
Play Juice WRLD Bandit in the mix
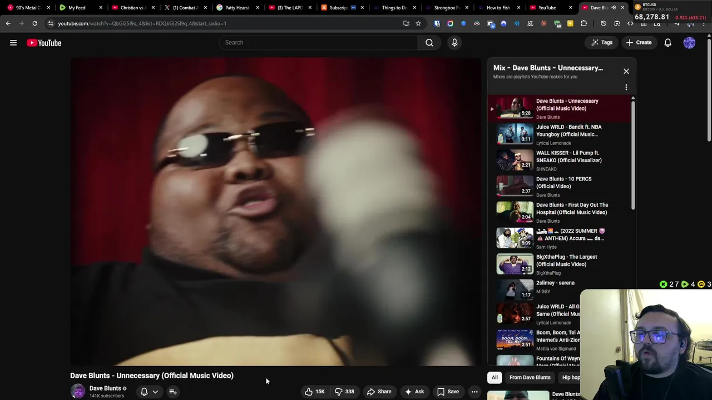pos(560,134)
